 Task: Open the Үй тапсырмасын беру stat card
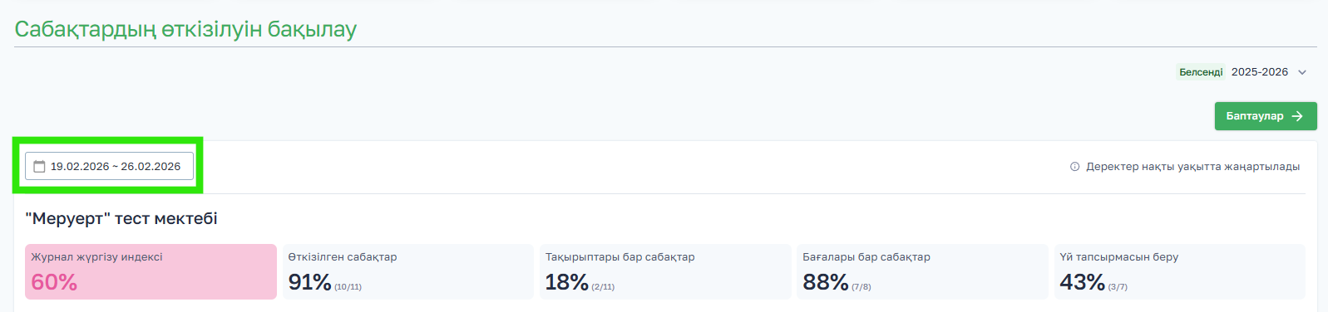(1179, 271)
